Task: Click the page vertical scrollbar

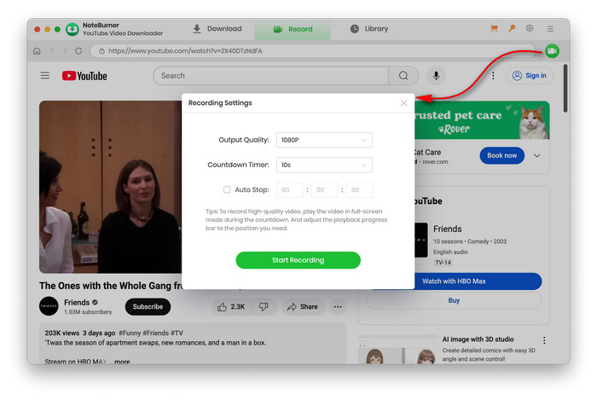Action: pyautogui.click(x=565, y=89)
